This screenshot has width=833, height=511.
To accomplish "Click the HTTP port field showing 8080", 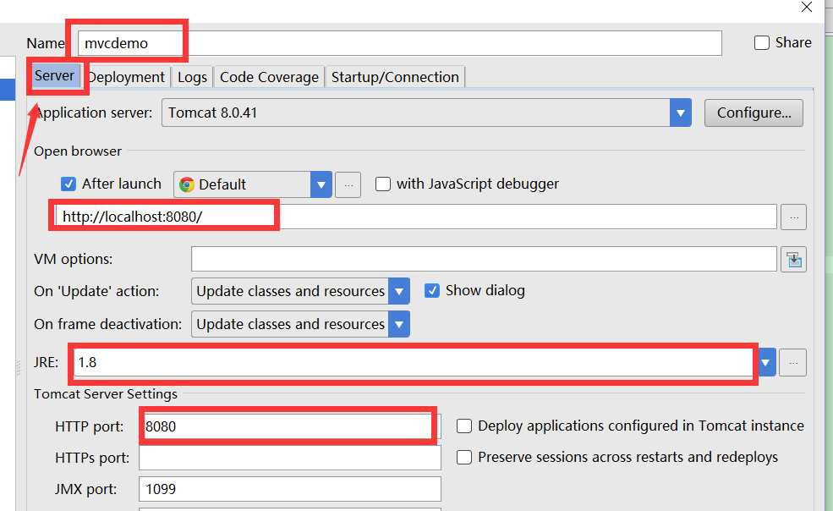I will coord(290,426).
